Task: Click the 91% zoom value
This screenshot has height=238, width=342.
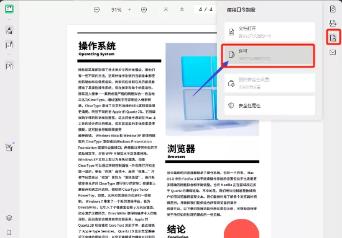Action: [x=116, y=10]
